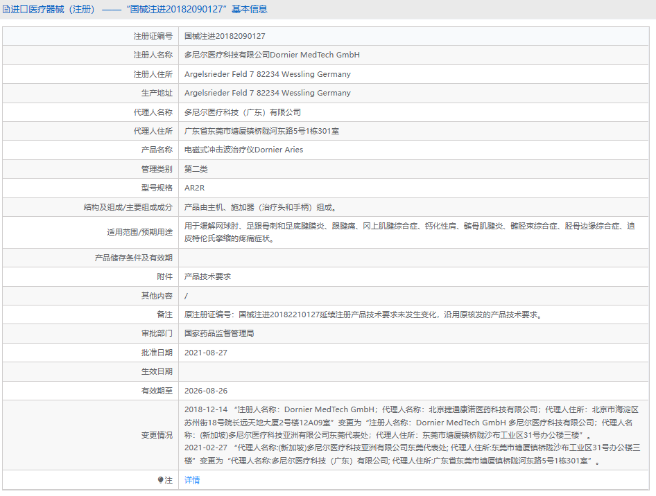Click the 生产地址 address value cell

(267, 93)
